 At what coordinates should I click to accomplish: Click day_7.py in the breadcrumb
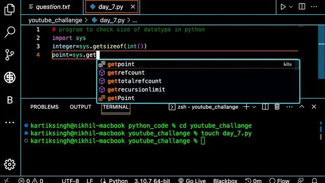[112, 20]
